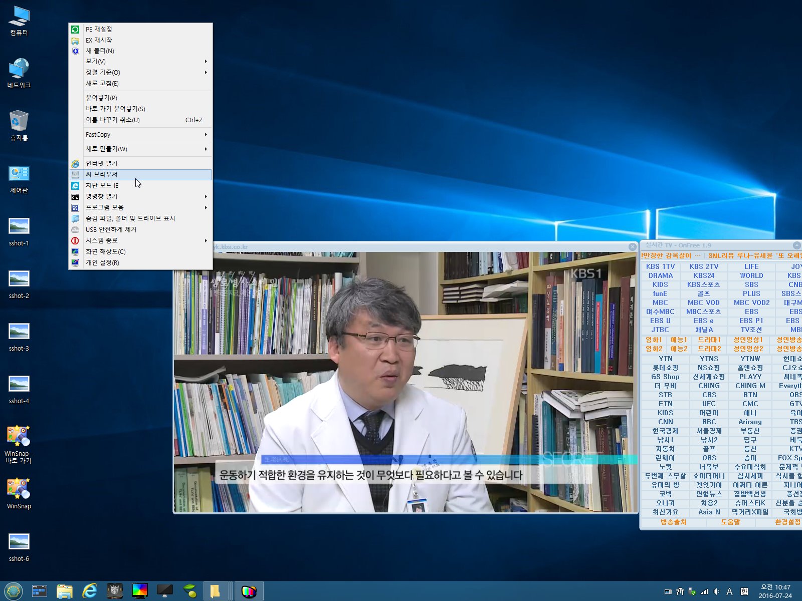Choose 차단 모드 IE in the context menu
Screen dimensions: 802x601
tap(140, 185)
